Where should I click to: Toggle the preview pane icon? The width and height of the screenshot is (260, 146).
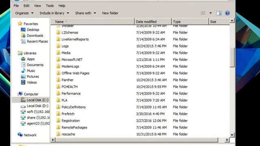click(x=219, y=13)
